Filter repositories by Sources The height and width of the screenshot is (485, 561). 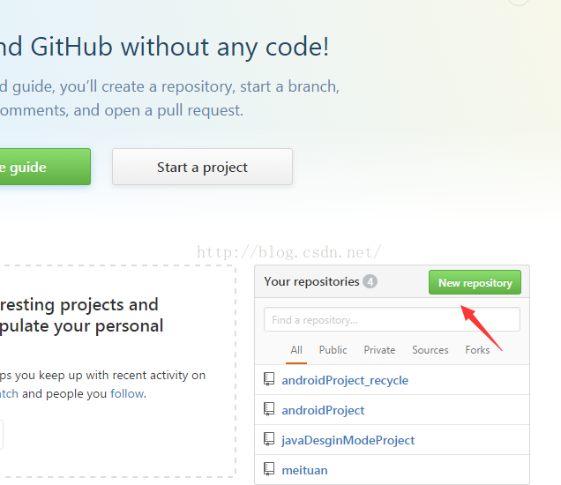430,350
